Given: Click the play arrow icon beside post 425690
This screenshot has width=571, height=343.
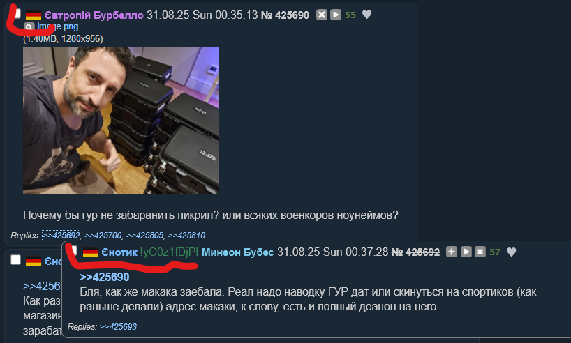Looking at the screenshot, I should click(335, 15).
